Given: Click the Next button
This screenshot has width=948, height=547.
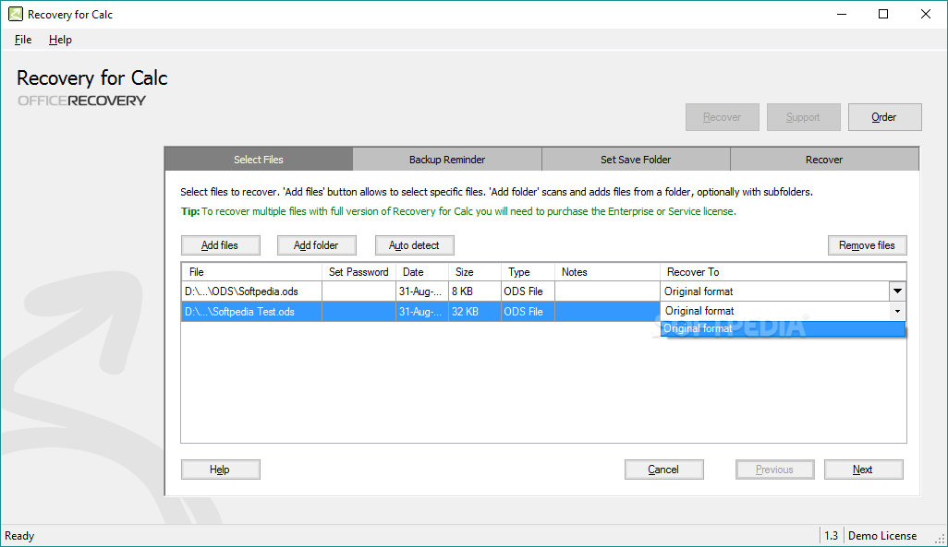Looking at the screenshot, I should [x=863, y=470].
